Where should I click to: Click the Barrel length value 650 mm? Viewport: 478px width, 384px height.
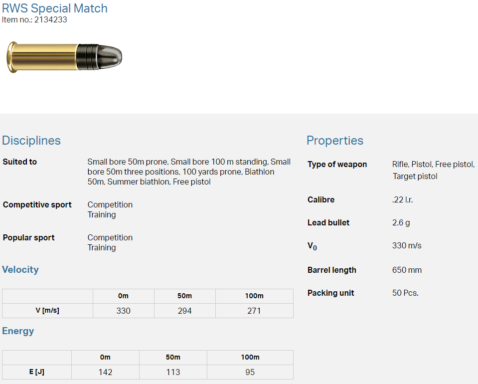[x=407, y=270]
